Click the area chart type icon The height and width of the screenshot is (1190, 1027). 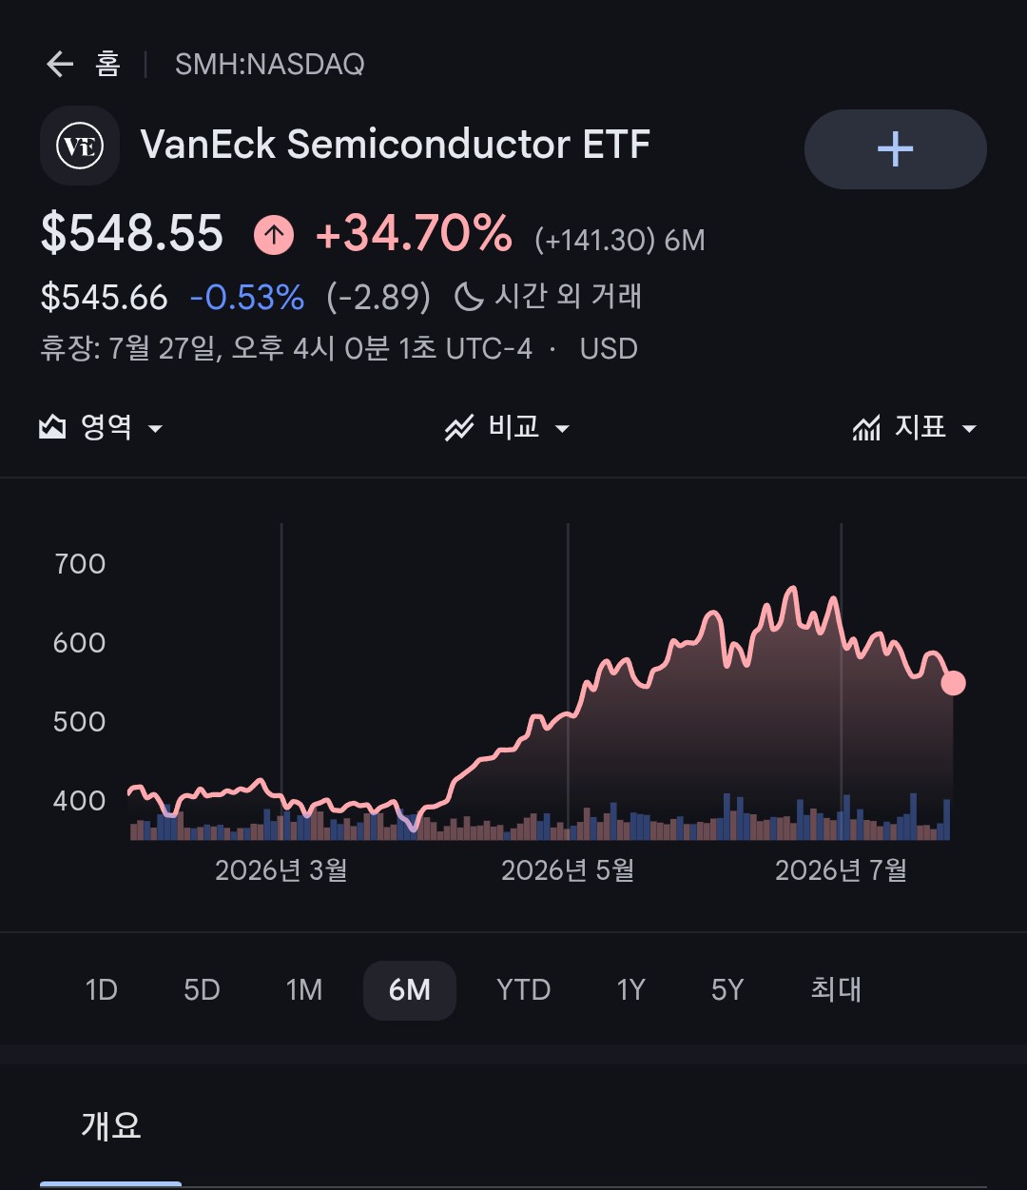click(x=52, y=428)
